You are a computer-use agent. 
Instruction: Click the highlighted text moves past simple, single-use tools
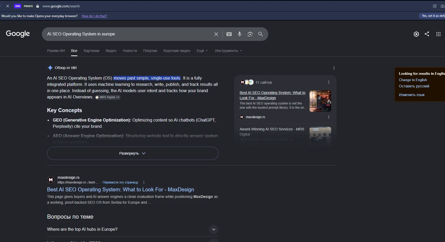click(147, 78)
